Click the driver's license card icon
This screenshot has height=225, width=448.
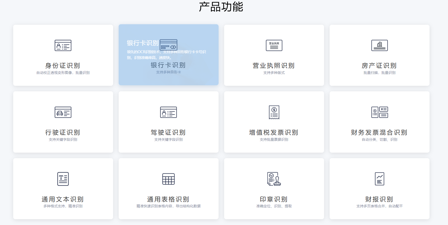click(x=168, y=112)
